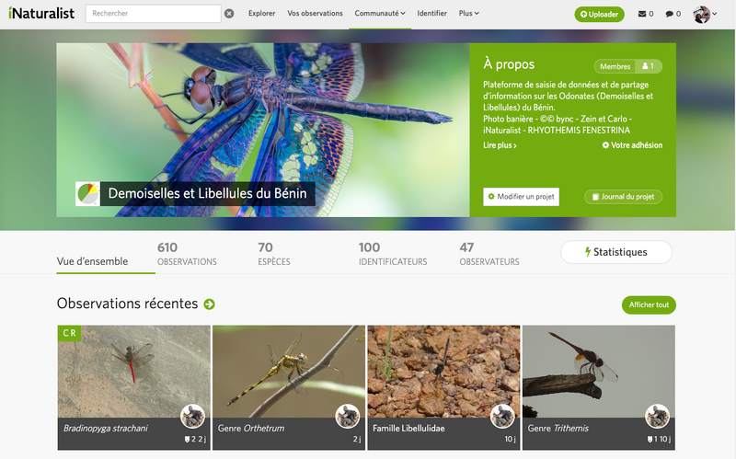Click the project icon next to the title
The image size is (736, 459).
88,194
